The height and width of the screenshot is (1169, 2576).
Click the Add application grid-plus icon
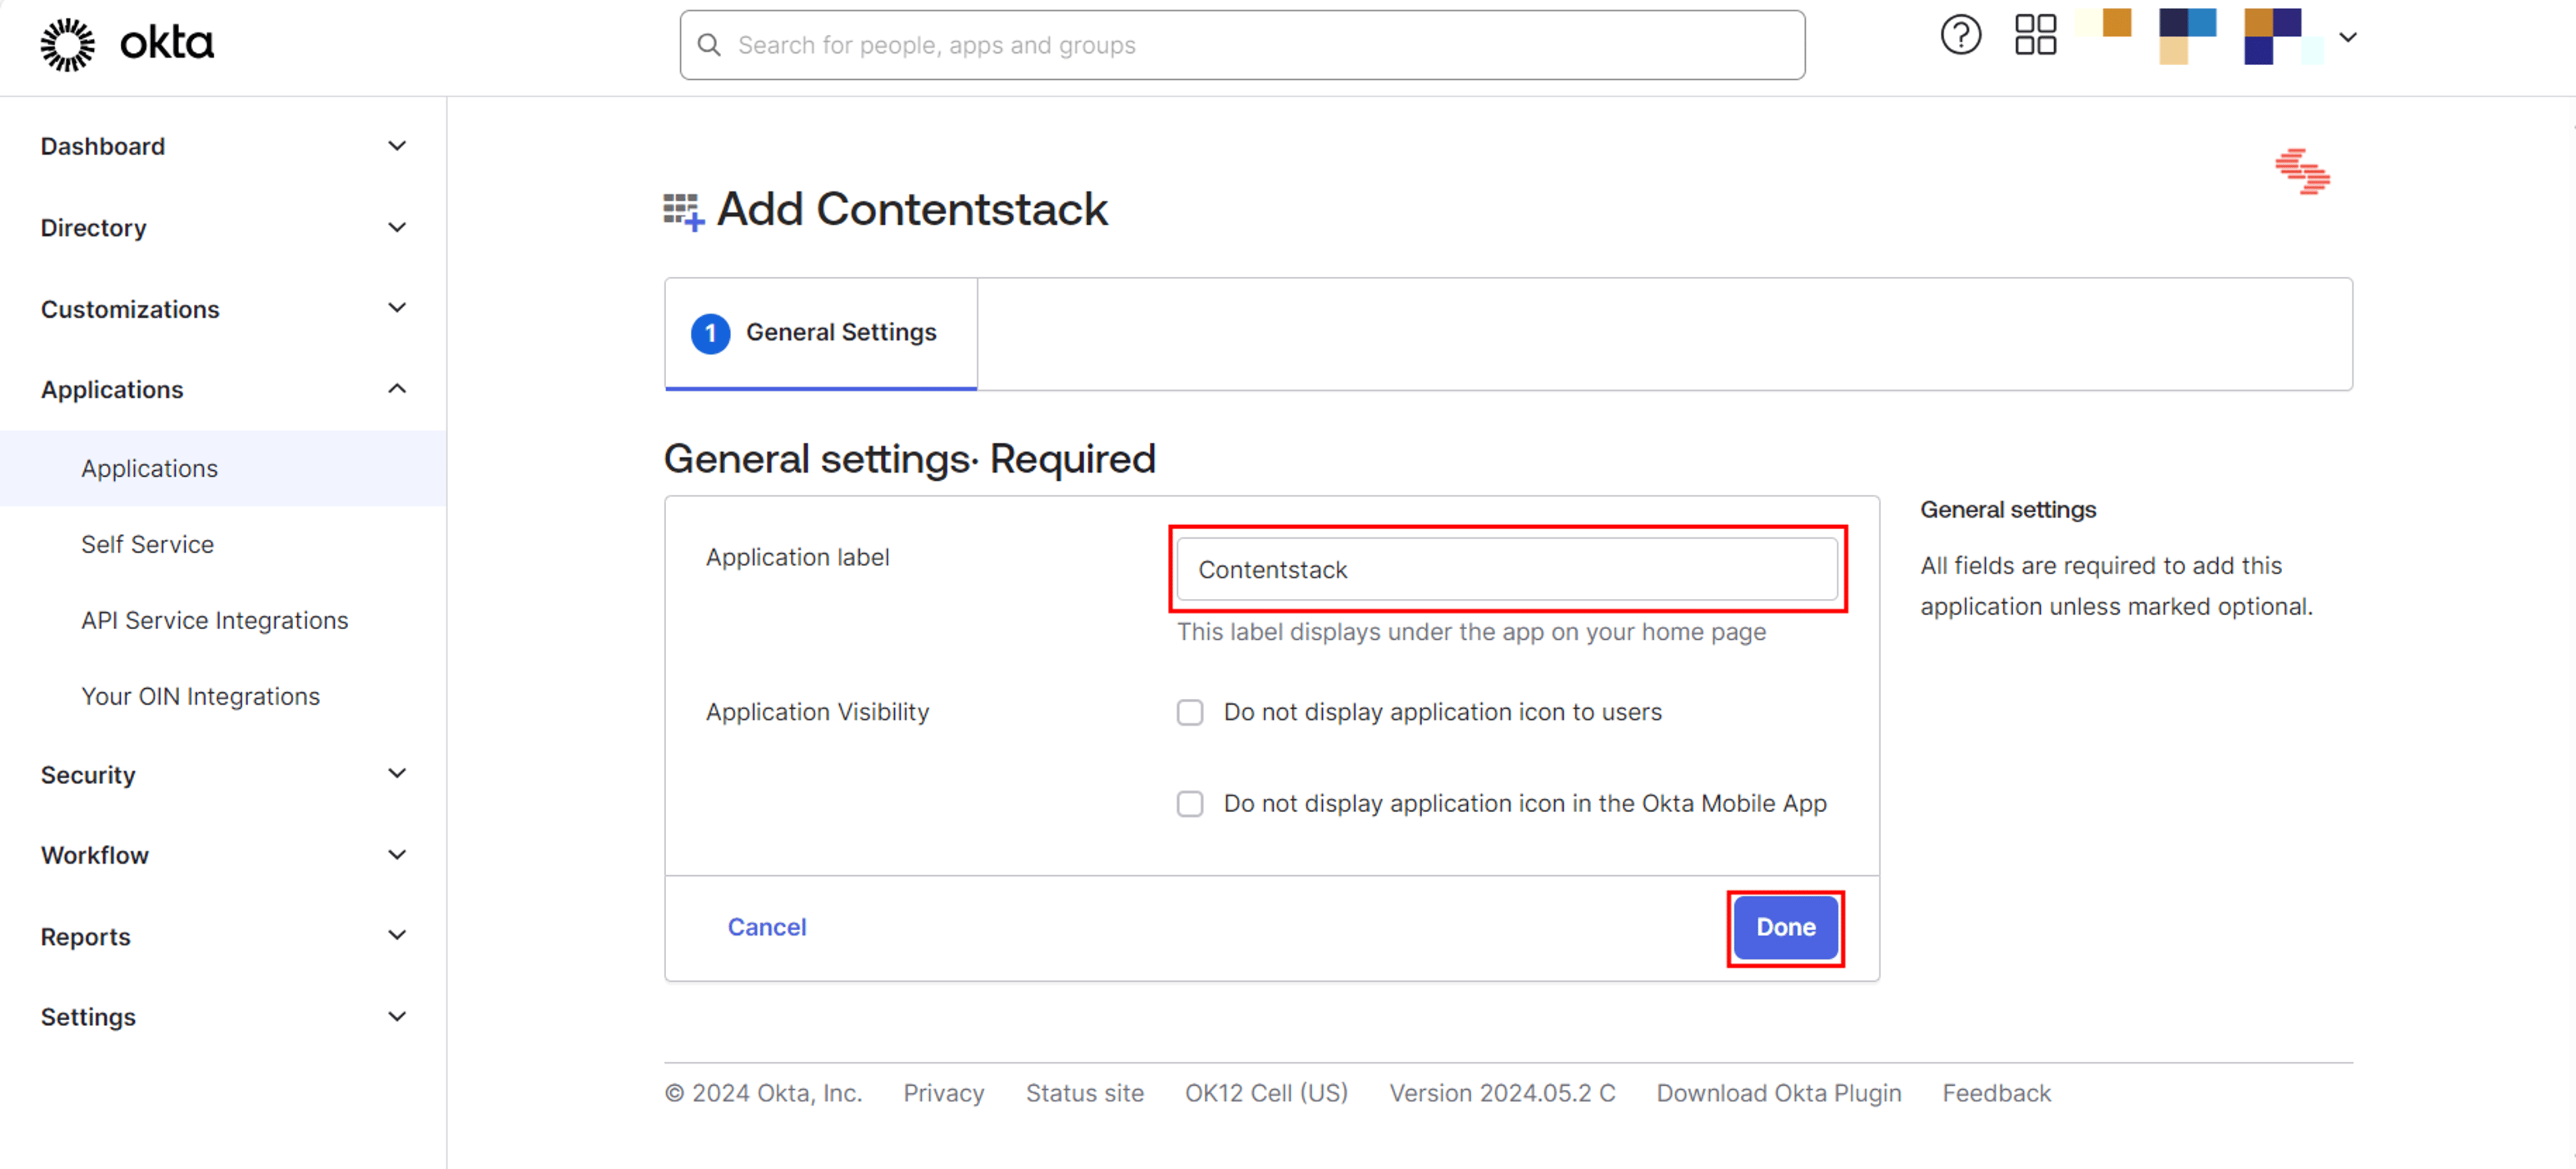point(684,211)
